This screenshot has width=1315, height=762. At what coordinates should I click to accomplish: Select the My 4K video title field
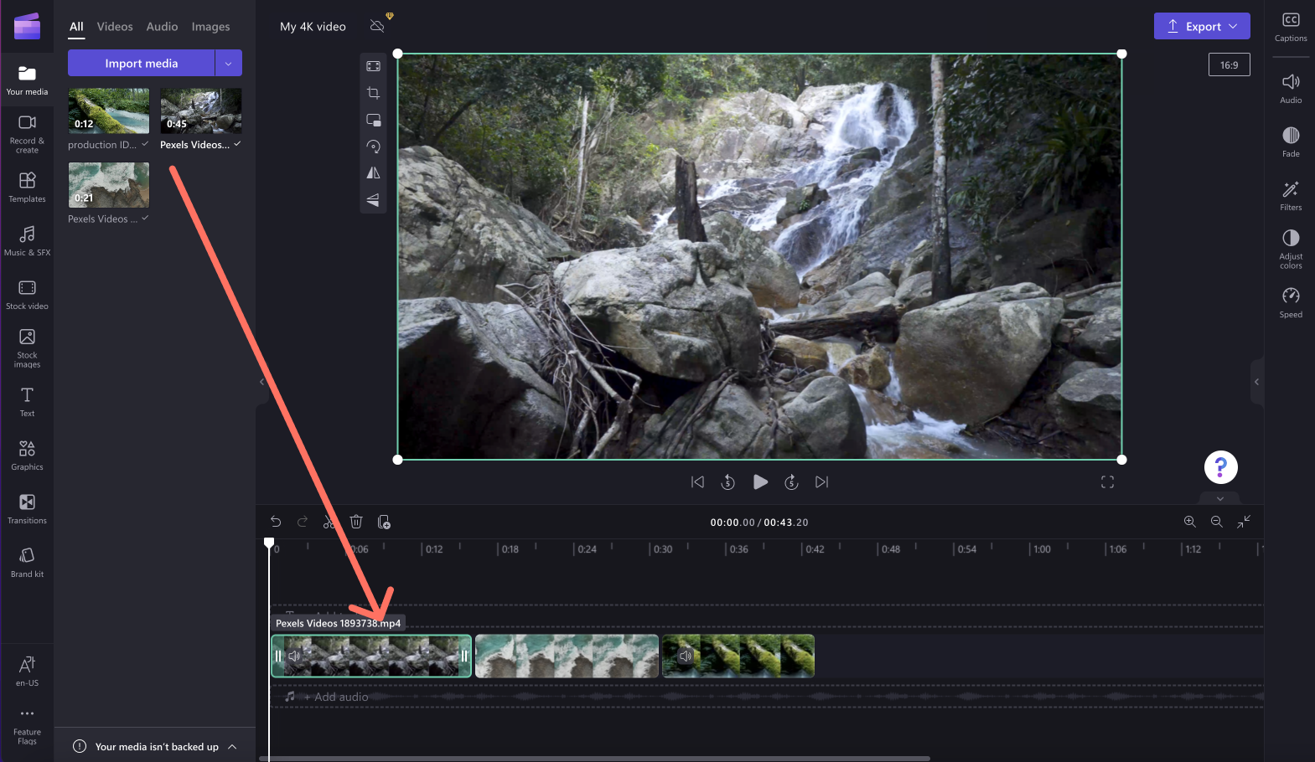[313, 26]
